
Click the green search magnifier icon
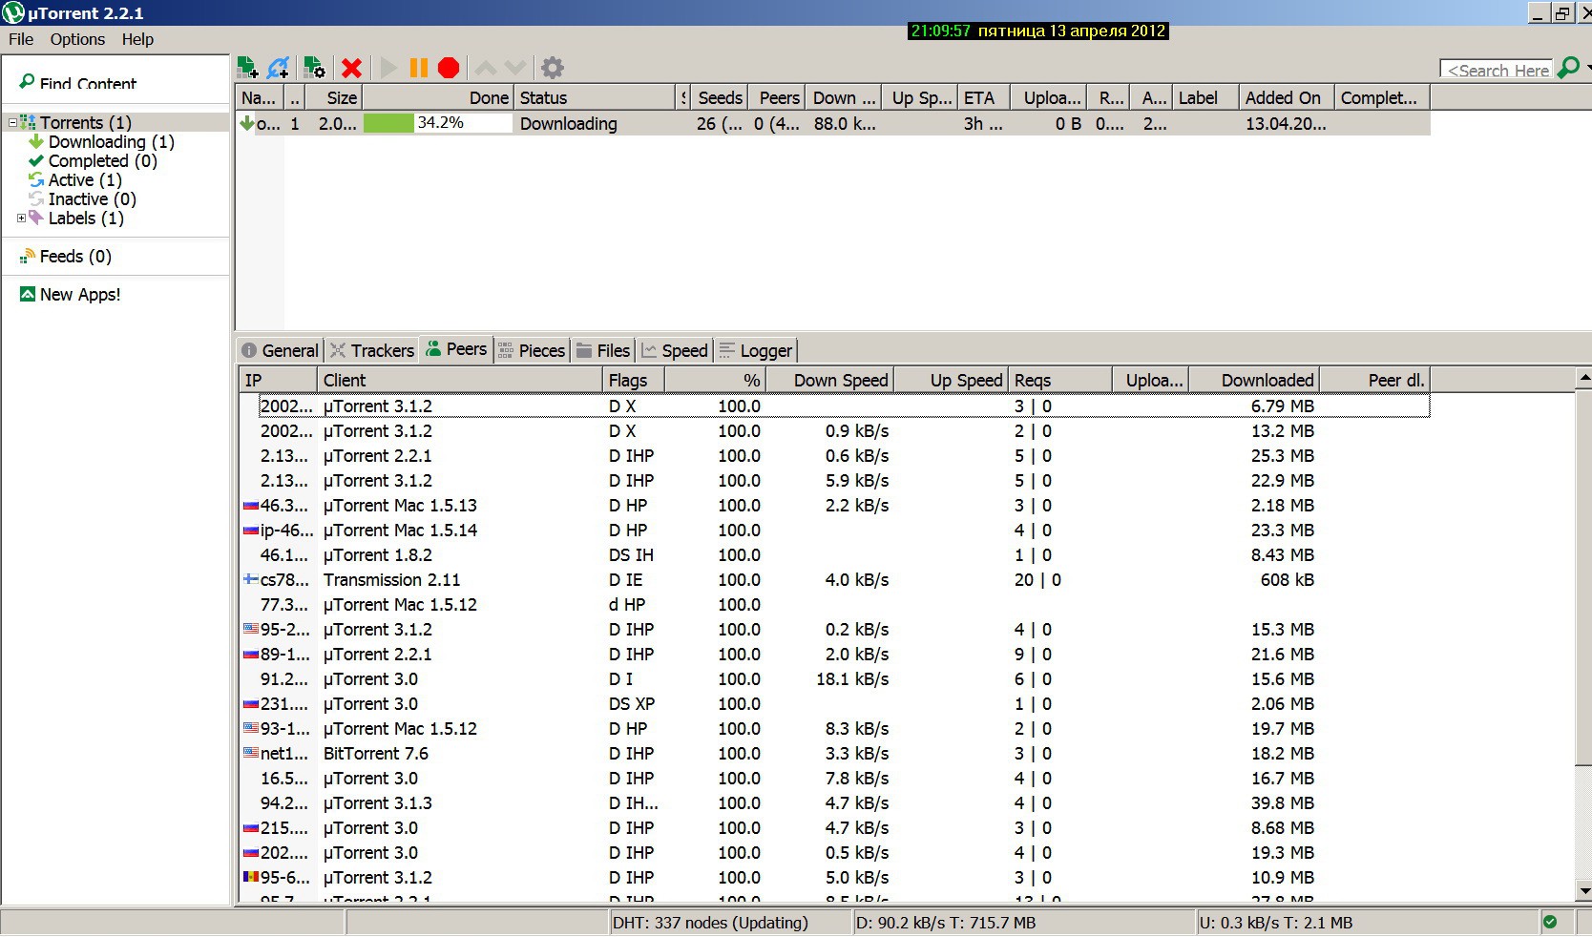pyautogui.click(x=1567, y=69)
